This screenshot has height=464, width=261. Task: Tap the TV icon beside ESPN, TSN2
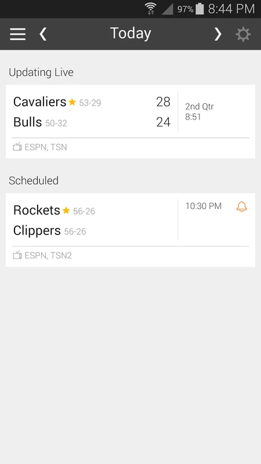click(17, 255)
